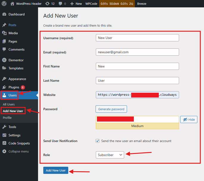Screen dimensions: 204x181
Task: Uncheck the Send User Notification checkbox
Action: pyautogui.click(x=98, y=141)
